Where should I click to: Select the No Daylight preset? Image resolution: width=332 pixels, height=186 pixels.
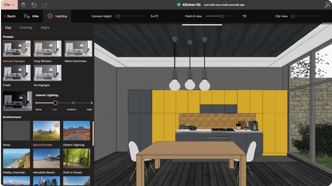coord(48,73)
